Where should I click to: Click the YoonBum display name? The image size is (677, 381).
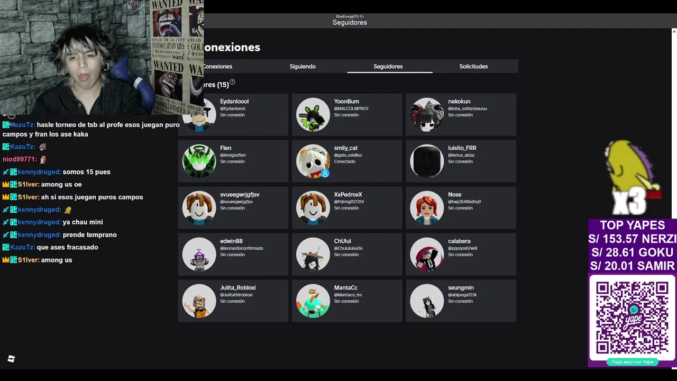pyautogui.click(x=346, y=102)
